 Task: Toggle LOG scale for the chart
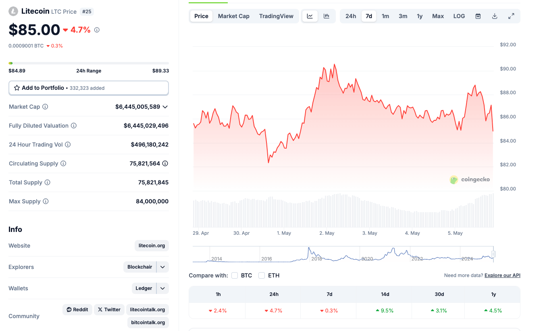(x=459, y=16)
